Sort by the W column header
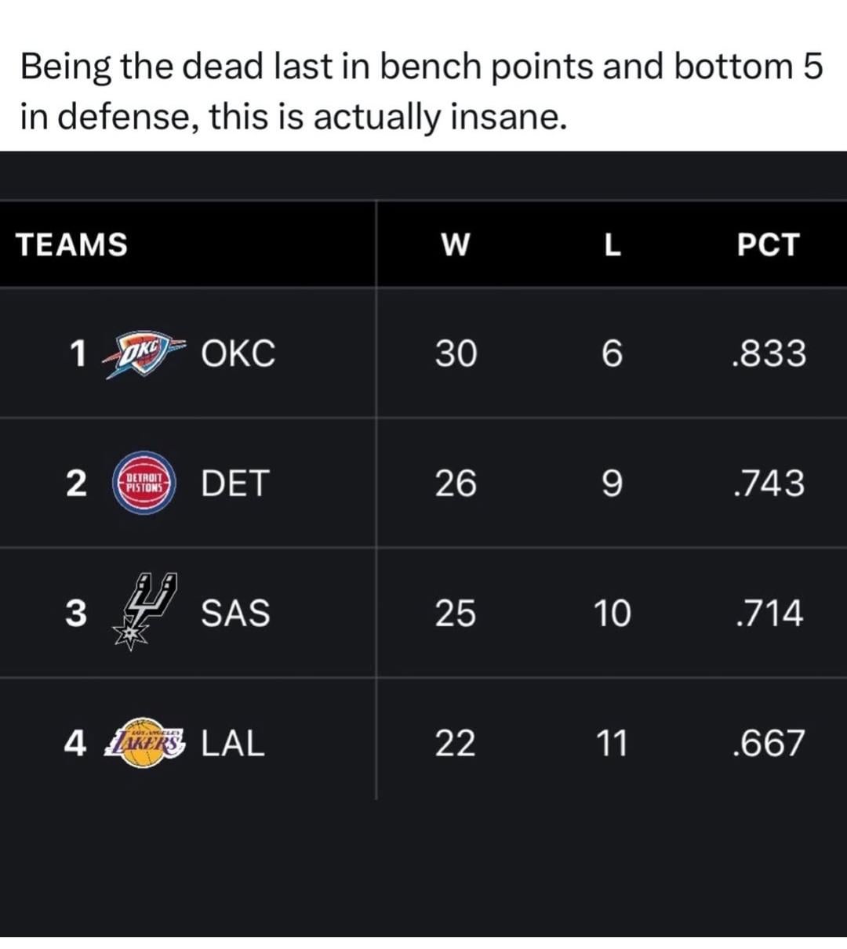The height and width of the screenshot is (949, 847). [x=455, y=245]
